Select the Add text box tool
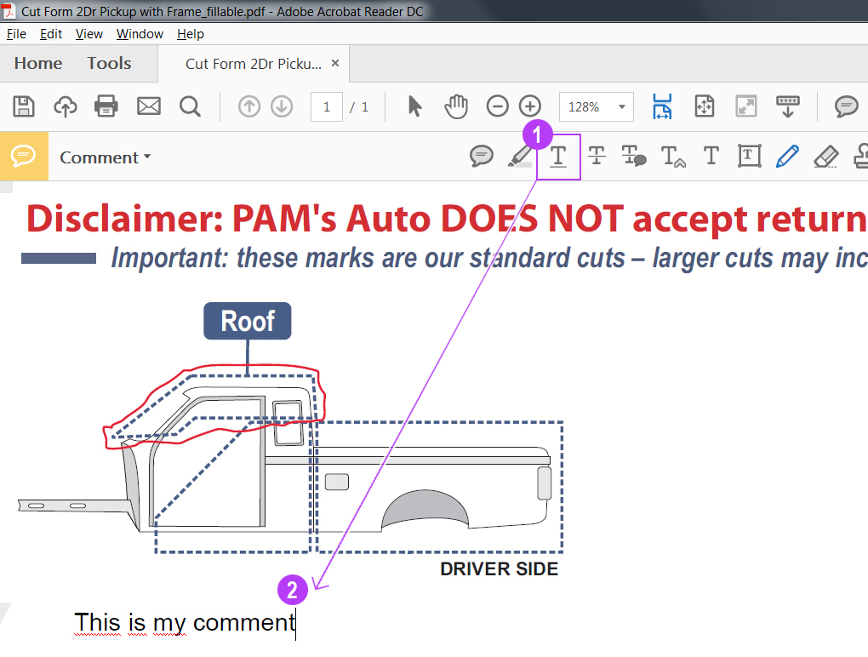Viewport: 868px width, 657px height. 749,156
